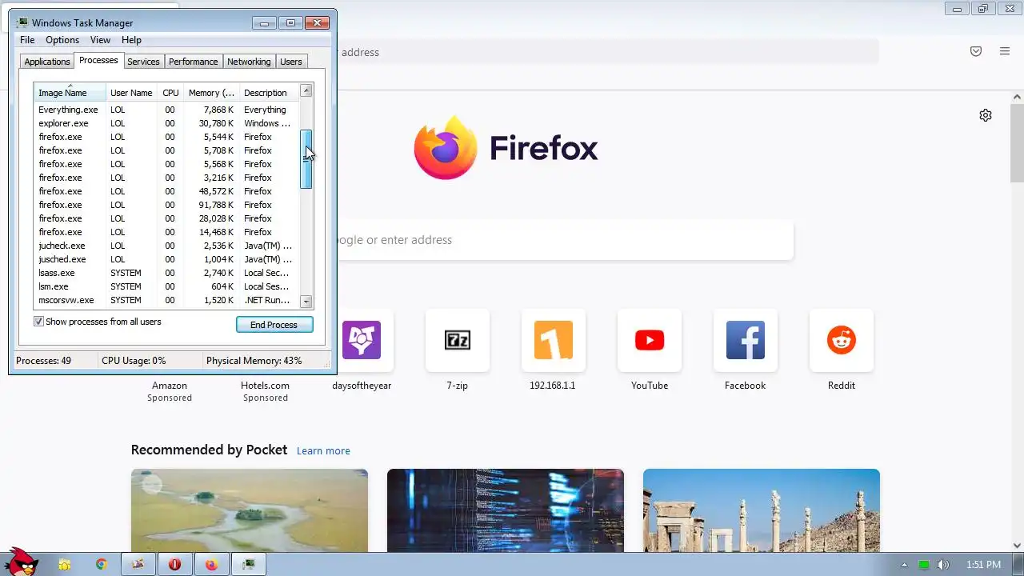Viewport: 1024px width, 576px height.
Task: Click the Firefox taskbar icon
Action: pyautogui.click(x=211, y=564)
